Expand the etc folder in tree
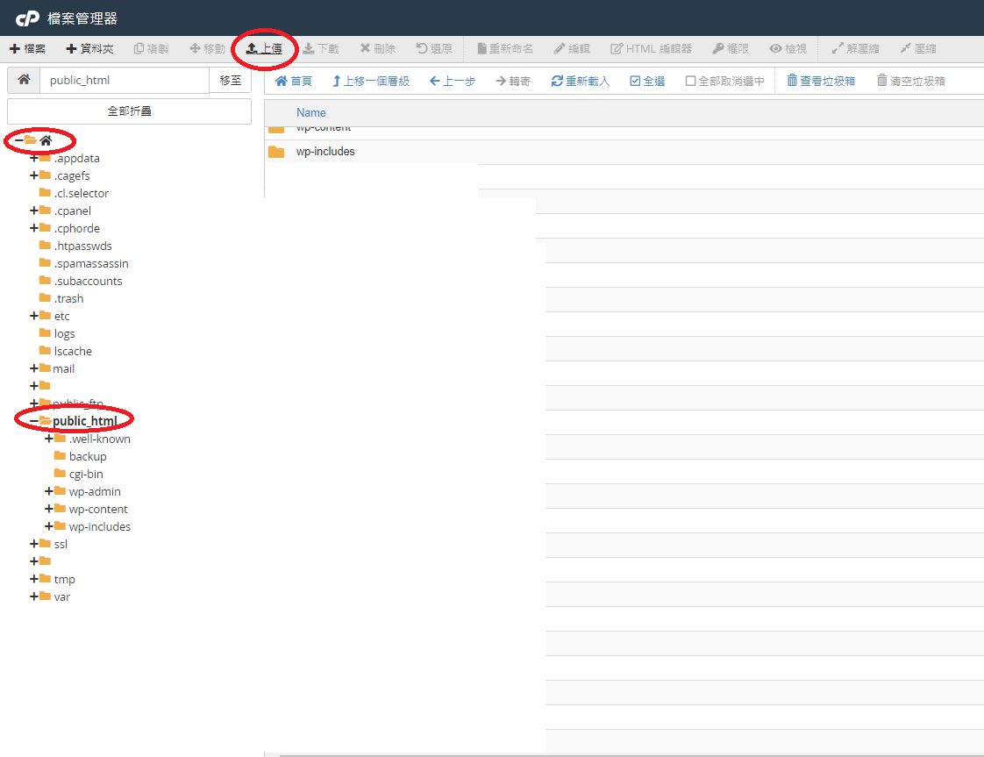984x757 pixels. pyautogui.click(x=34, y=316)
